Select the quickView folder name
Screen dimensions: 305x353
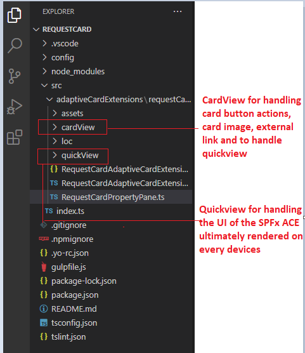coord(80,156)
